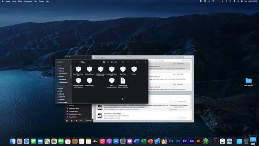The image size is (259, 146).
Task: Switch Finder to gallery view
Action: pos(116,62)
